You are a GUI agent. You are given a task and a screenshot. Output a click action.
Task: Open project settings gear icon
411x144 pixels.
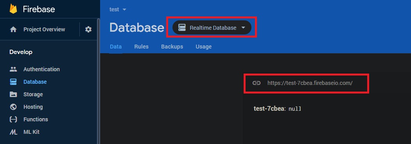tap(88, 29)
